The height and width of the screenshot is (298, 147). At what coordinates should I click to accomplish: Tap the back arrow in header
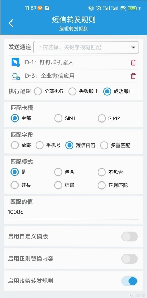coord(11,23)
